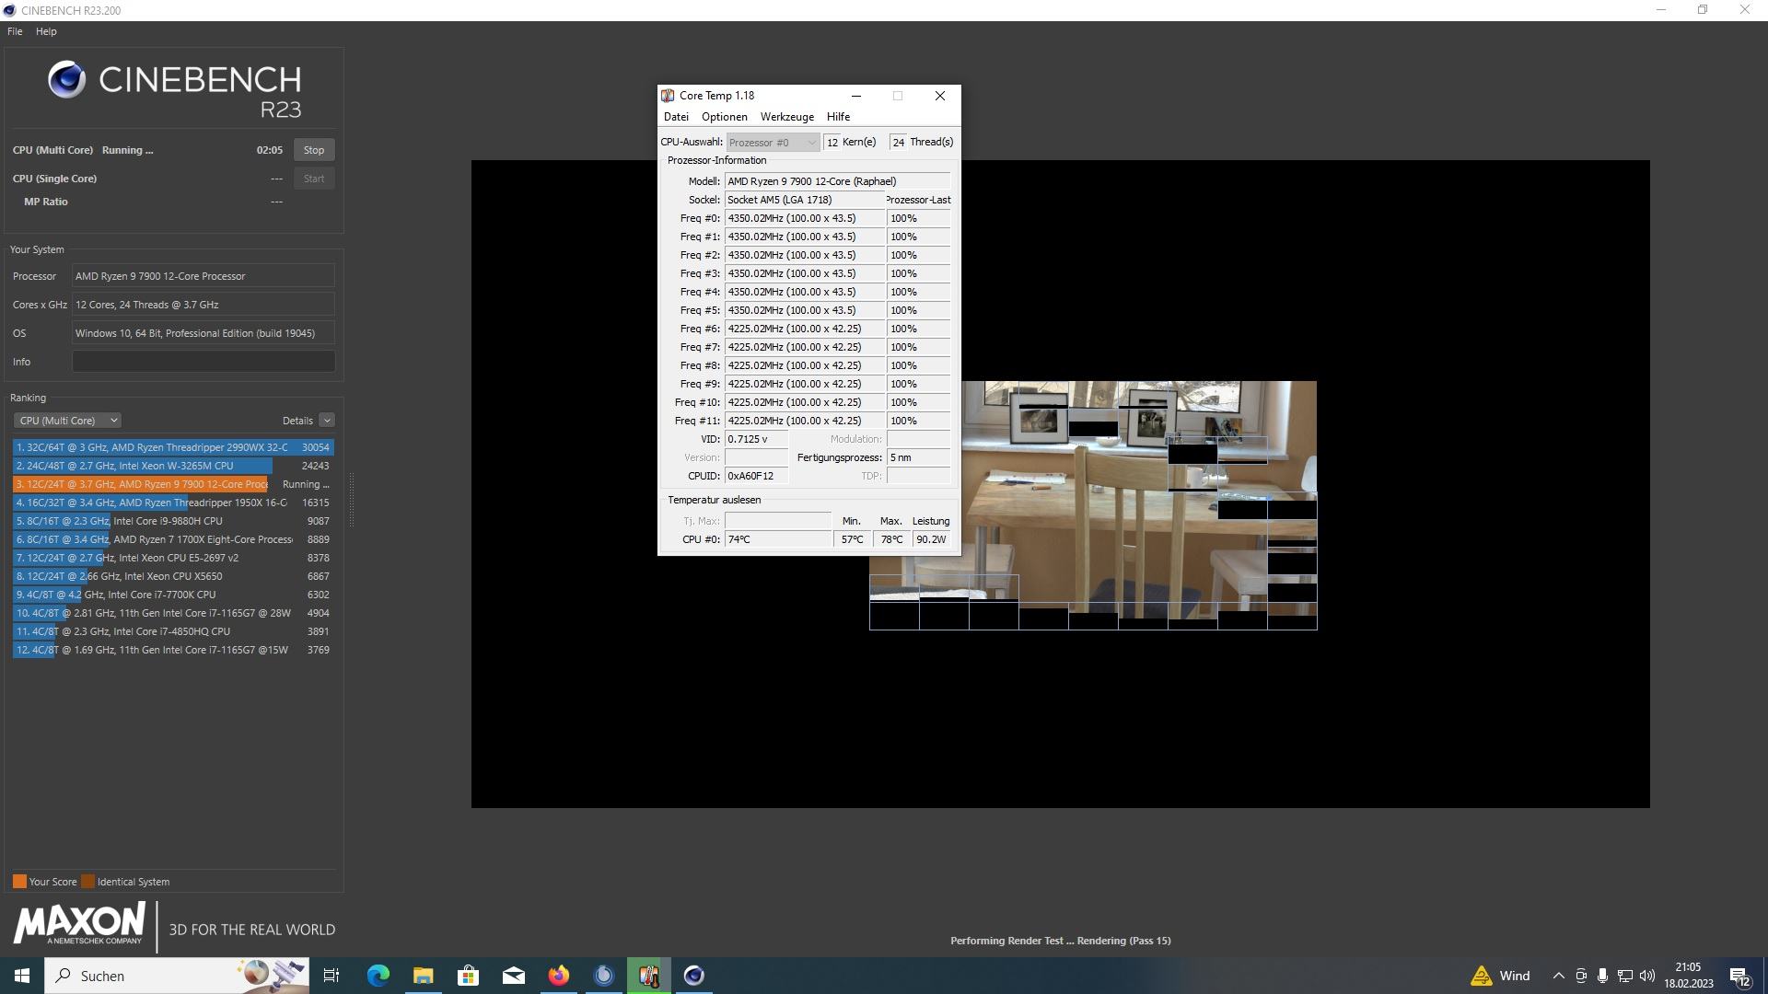The image size is (1768, 994).
Task: Switch to Core Temp via taskbar icon
Action: [x=649, y=976]
